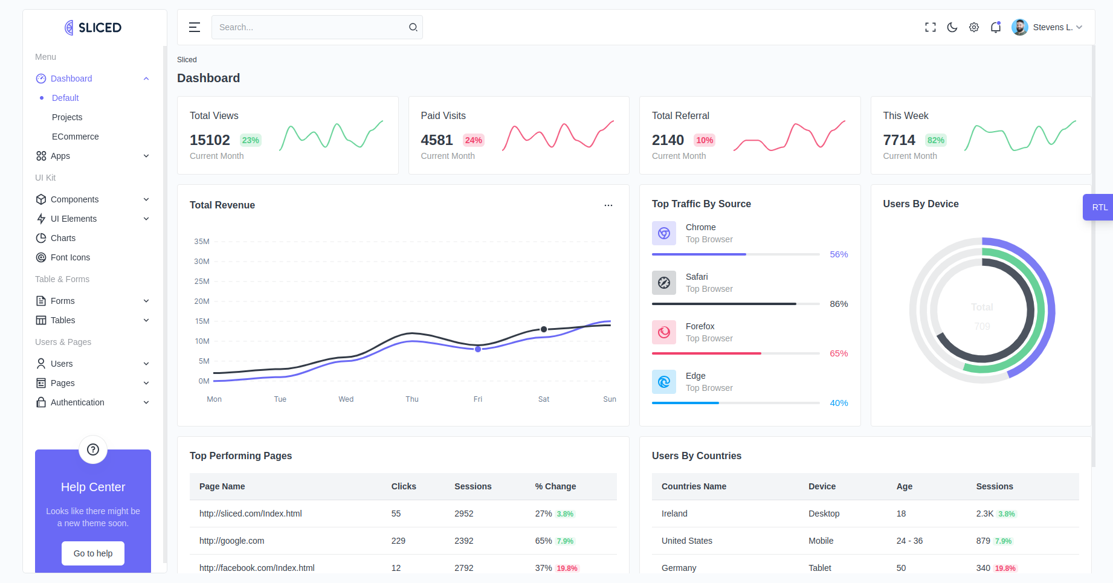Open the http://google.com page link

pyautogui.click(x=231, y=541)
